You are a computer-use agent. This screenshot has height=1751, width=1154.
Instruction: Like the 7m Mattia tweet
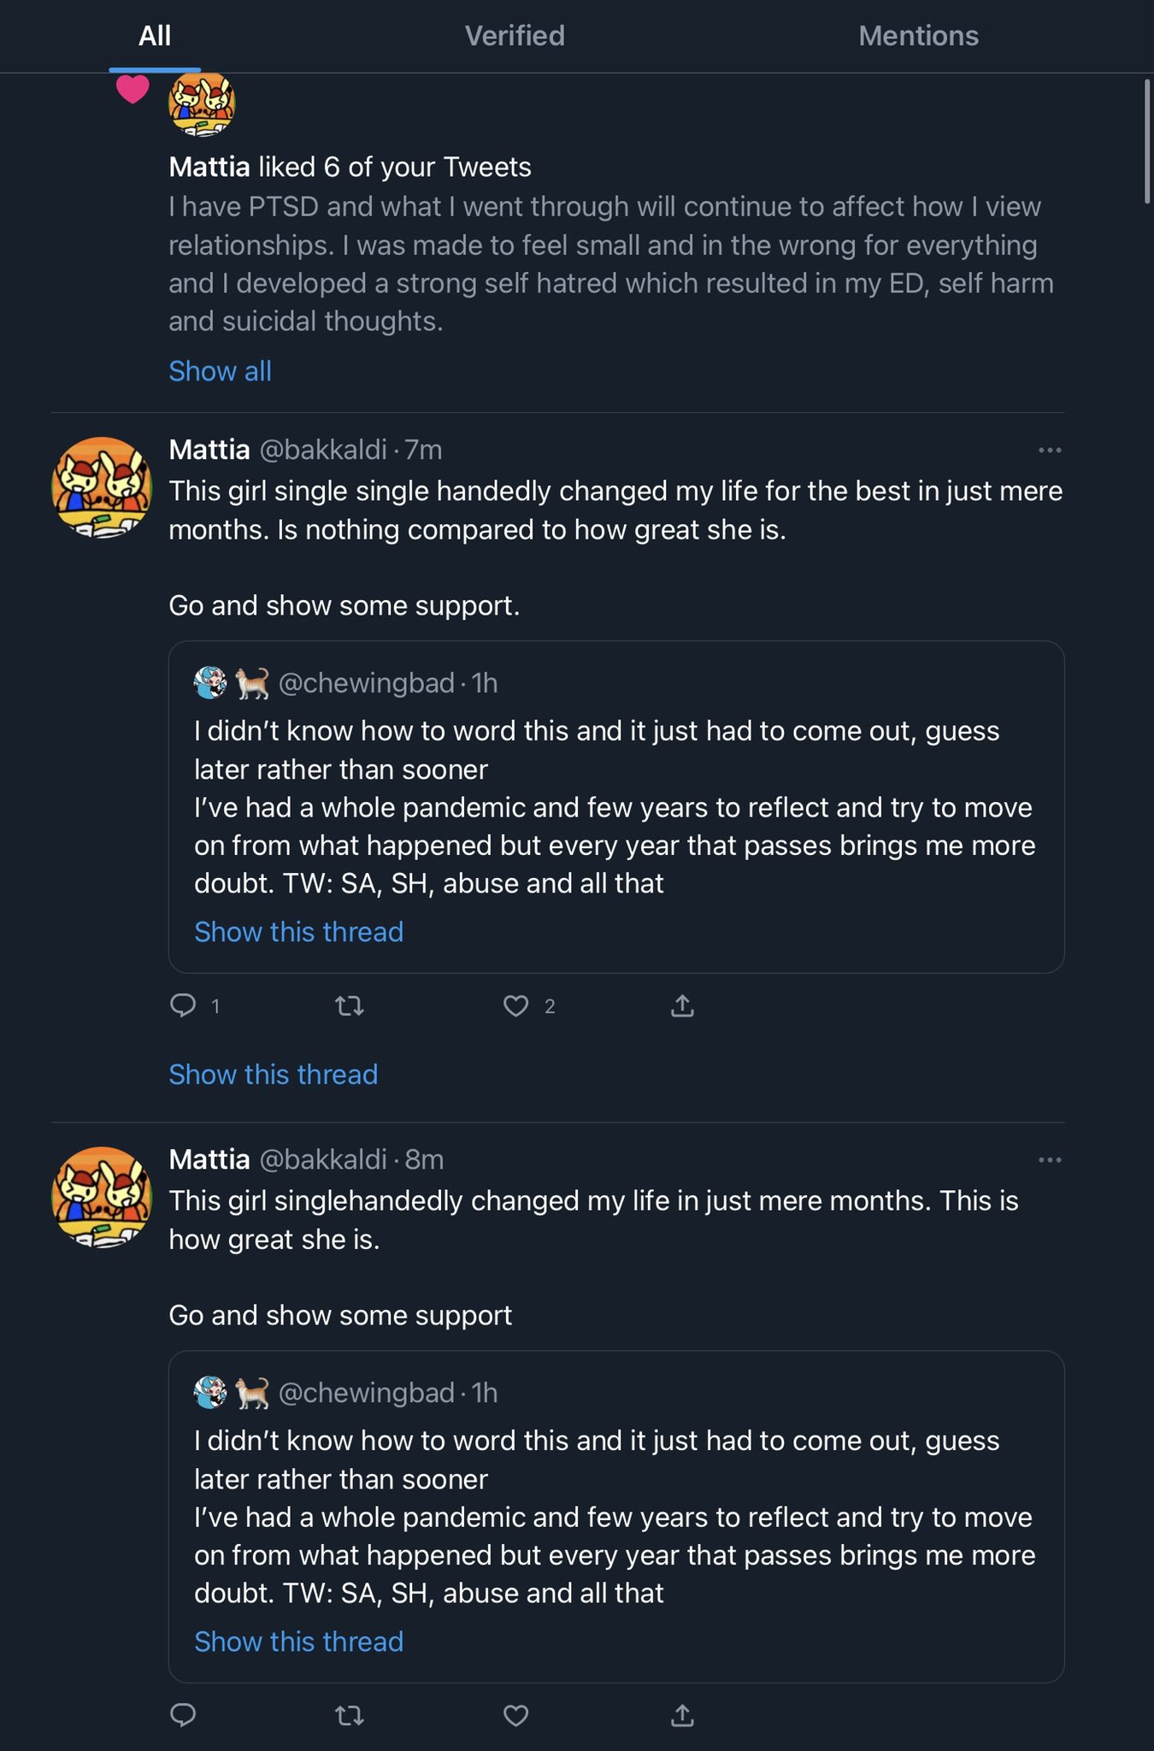(x=515, y=1005)
